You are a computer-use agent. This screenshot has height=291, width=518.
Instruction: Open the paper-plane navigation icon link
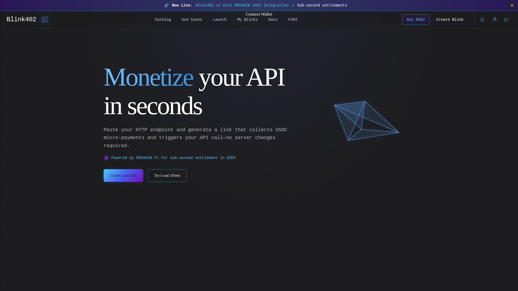[495, 19]
